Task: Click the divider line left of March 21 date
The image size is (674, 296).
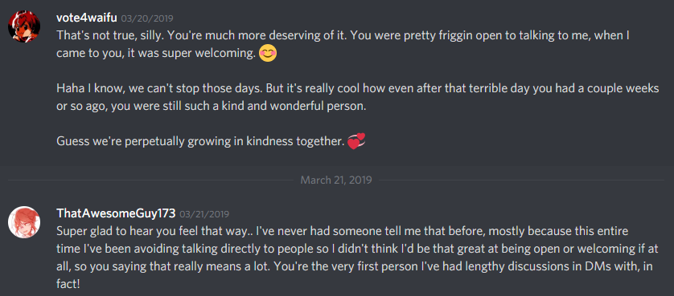Action: point(150,180)
